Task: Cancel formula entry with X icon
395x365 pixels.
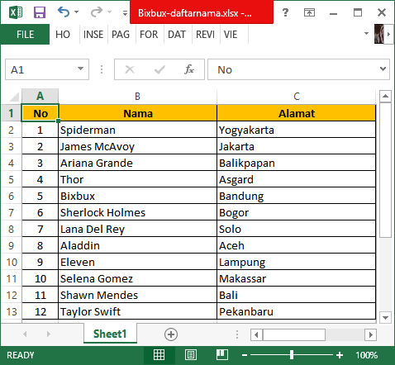Action: (x=130, y=69)
